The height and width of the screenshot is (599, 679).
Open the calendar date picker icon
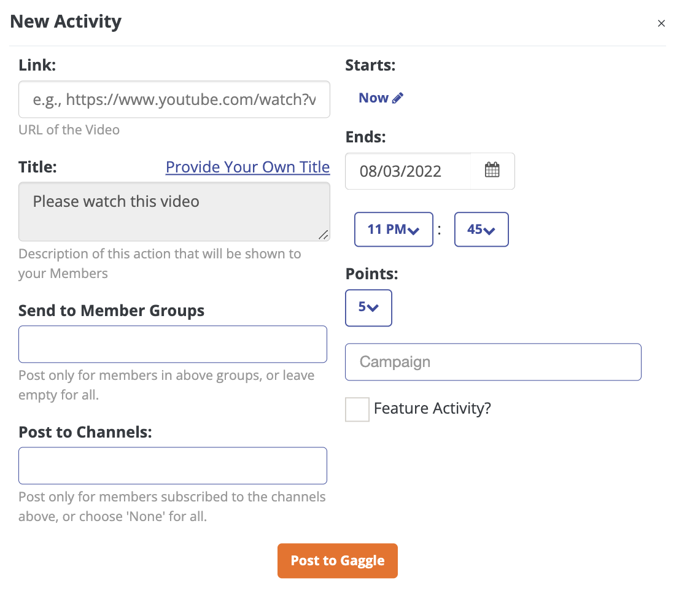492,170
